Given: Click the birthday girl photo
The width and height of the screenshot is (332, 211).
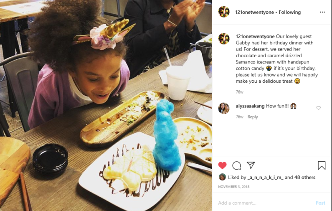Looking at the screenshot, I should [106, 105].
